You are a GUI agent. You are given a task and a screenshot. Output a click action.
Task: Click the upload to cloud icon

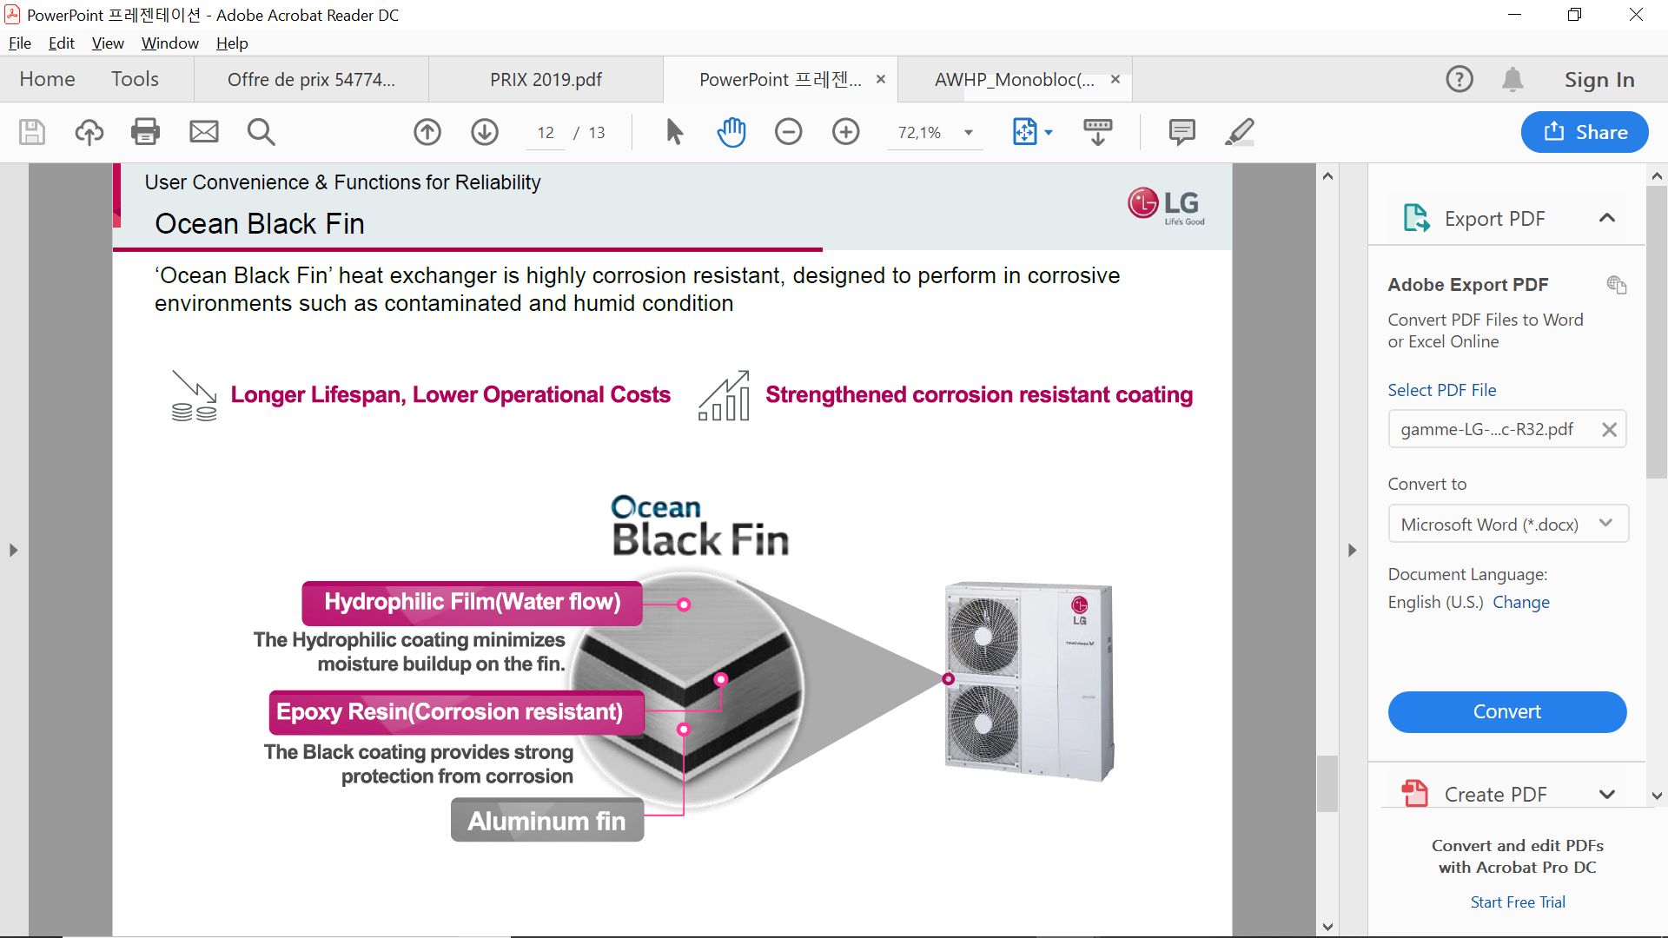(89, 132)
